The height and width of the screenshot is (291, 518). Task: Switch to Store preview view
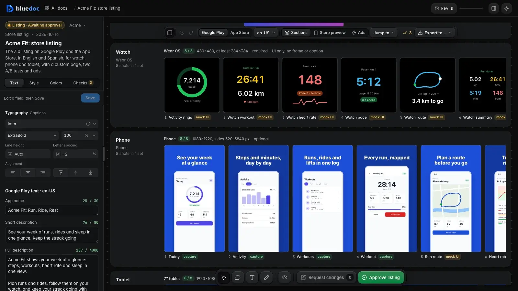coord(330,33)
